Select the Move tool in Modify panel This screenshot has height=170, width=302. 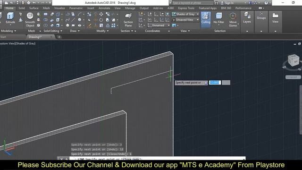tap(101, 14)
